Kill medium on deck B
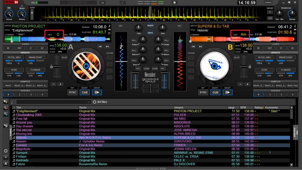This screenshot has height=170, width=302. [166, 51]
